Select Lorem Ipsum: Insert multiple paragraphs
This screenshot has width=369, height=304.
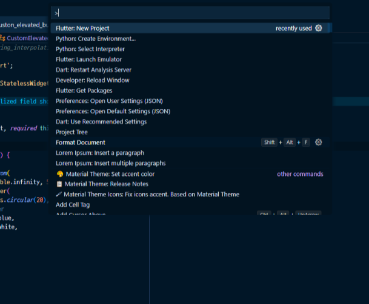pos(190,163)
